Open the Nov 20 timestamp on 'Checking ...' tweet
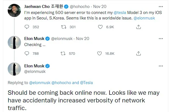The height and width of the screenshot is (112, 172). pos(83,39)
